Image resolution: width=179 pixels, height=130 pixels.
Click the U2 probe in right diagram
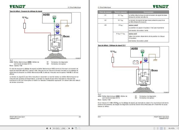(146, 60)
